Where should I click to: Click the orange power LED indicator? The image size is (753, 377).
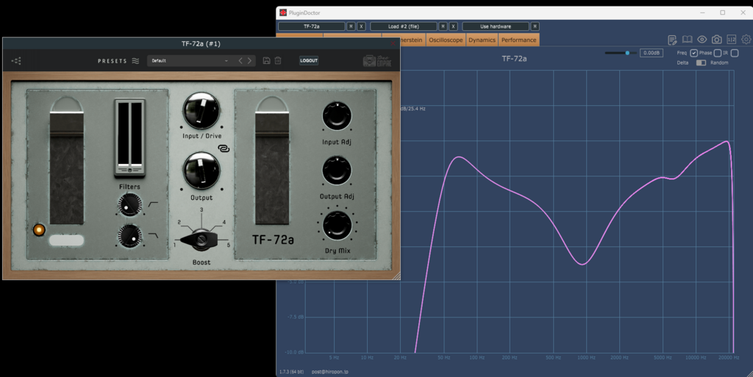tap(39, 230)
